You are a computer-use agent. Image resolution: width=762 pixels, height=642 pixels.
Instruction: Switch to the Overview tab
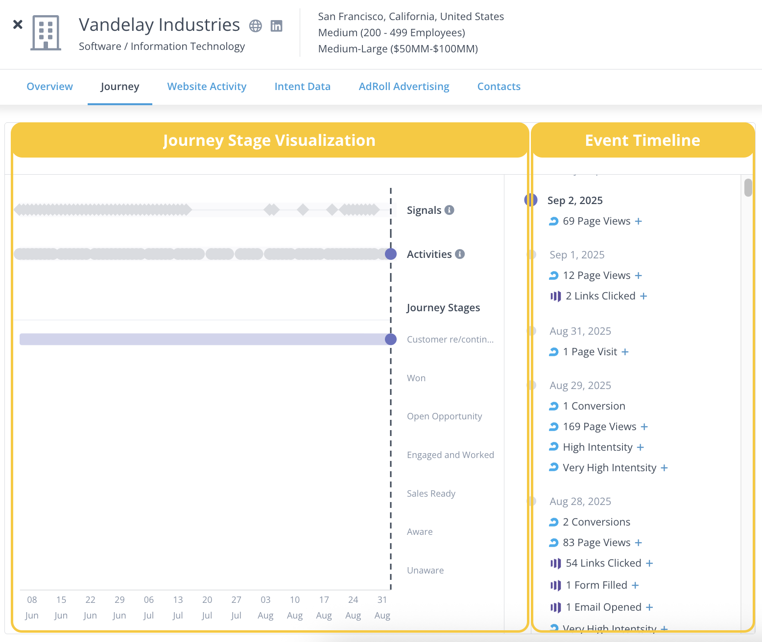coord(49,87)
